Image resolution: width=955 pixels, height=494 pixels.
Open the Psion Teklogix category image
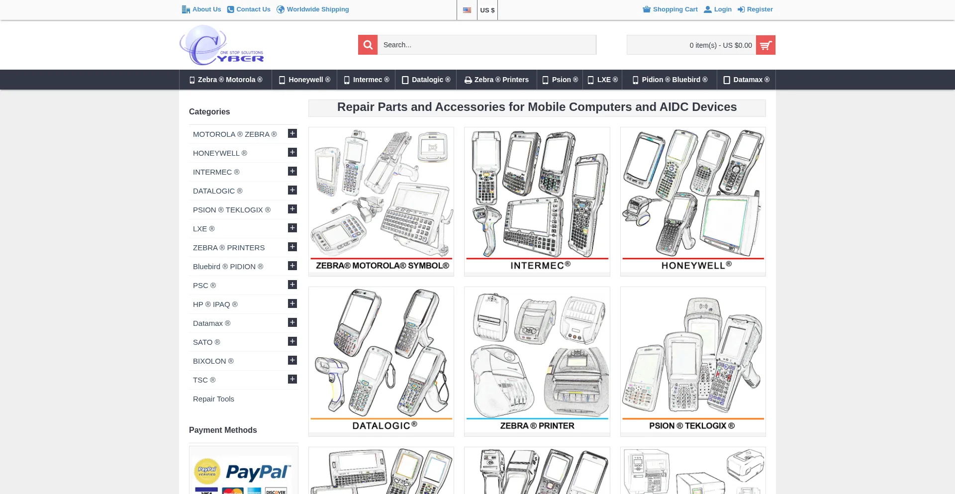pyautogui.click(x=692, y=361)
